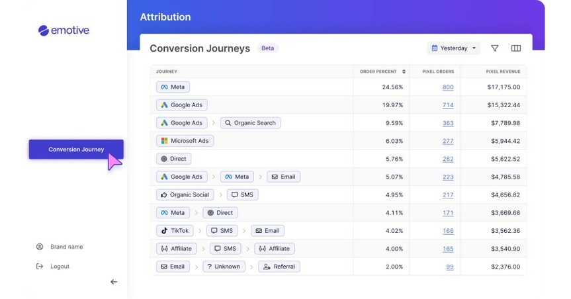
Task: Click the Unknown tag
Action: pos(224,267)
